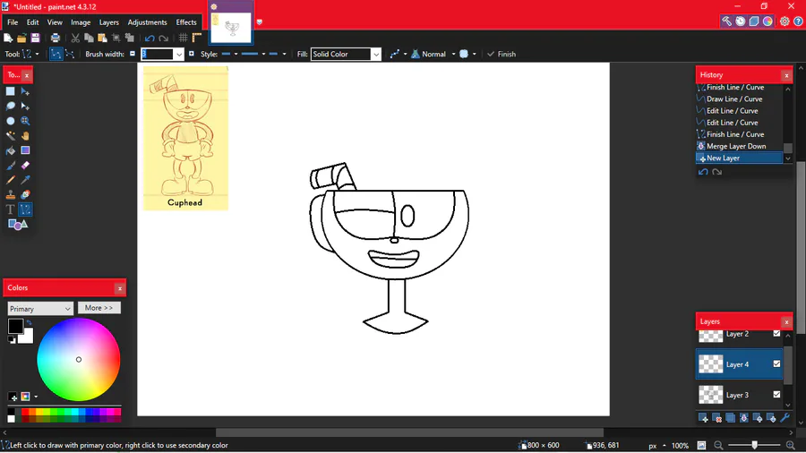Select the Paintbrush tool
806x453 pixels.
10,166
